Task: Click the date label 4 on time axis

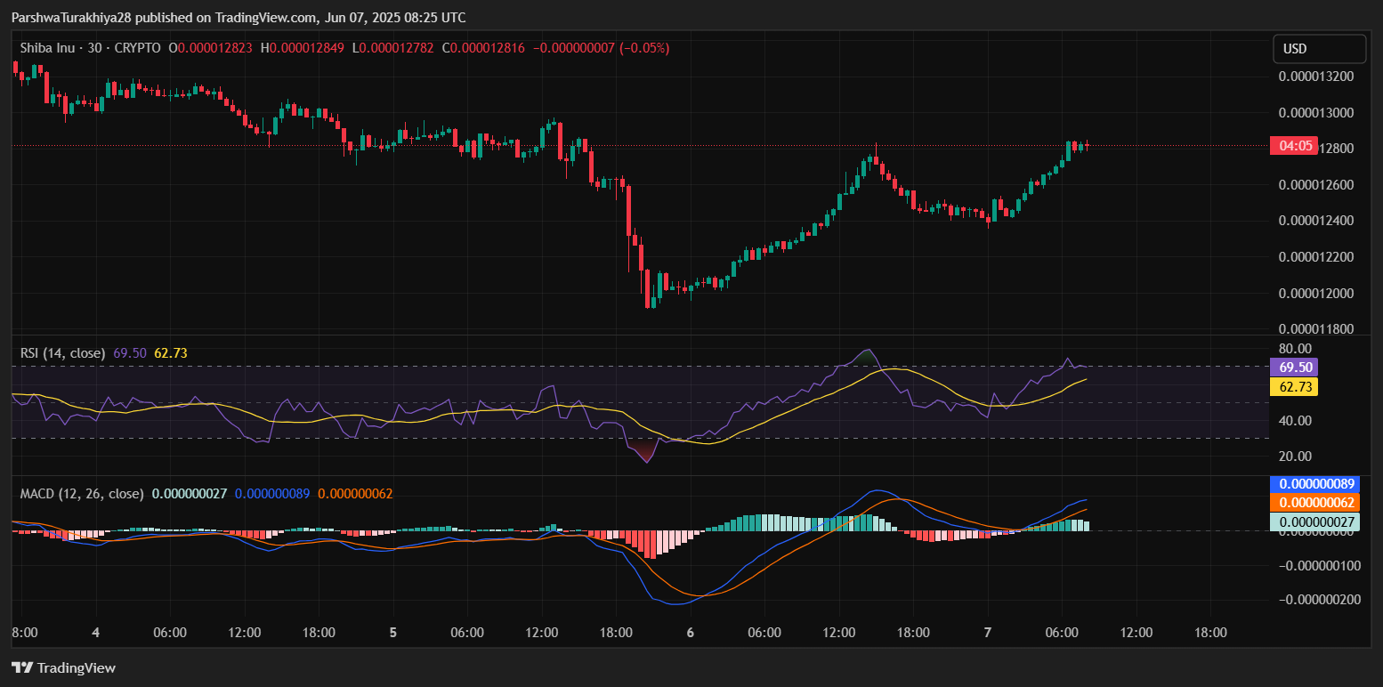Action: [x=95, y=633]
